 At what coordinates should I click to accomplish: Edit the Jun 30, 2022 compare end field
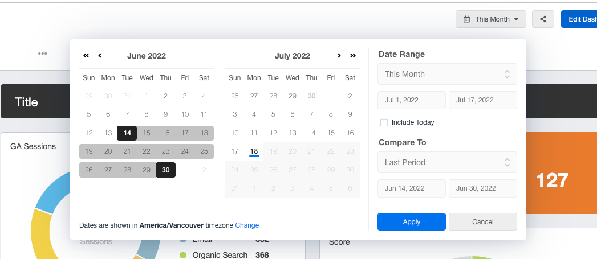pyautogui.click(x=482, y=188)
